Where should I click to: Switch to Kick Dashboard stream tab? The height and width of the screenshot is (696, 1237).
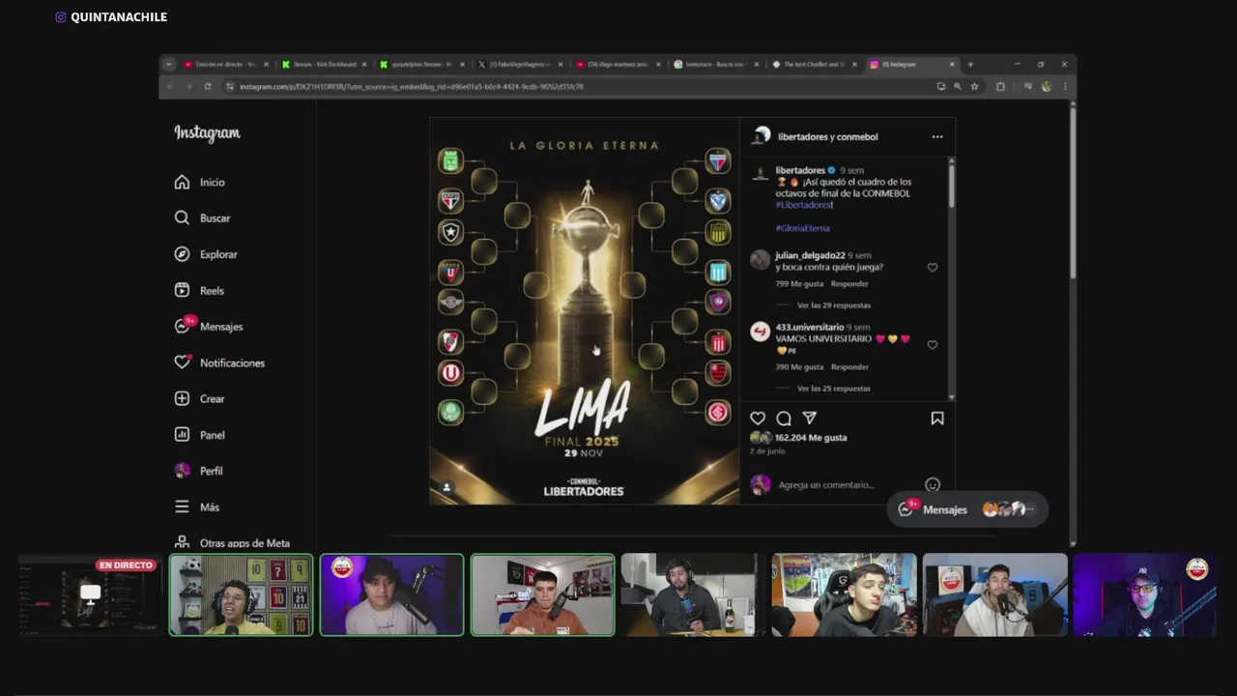tap(325, 65)
